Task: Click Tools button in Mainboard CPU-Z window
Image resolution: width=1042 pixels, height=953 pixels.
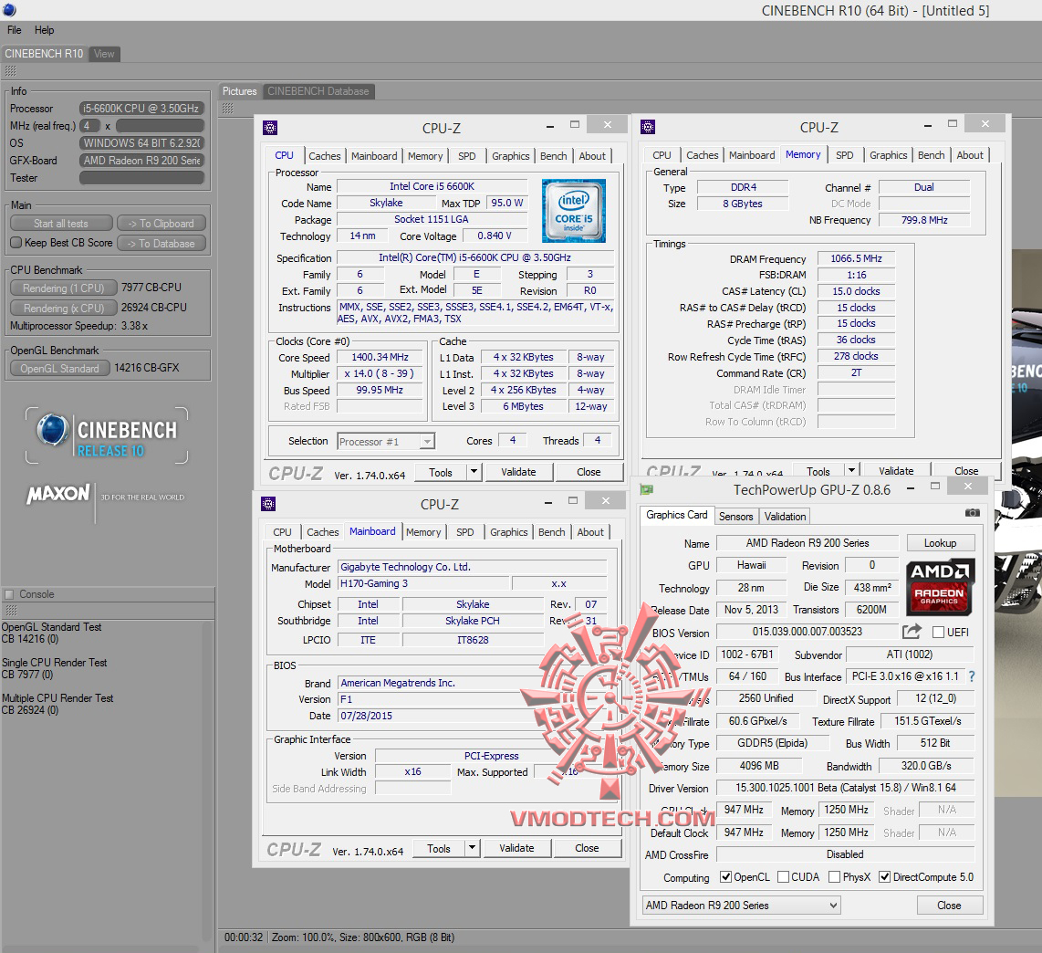Action: point(439,848)
